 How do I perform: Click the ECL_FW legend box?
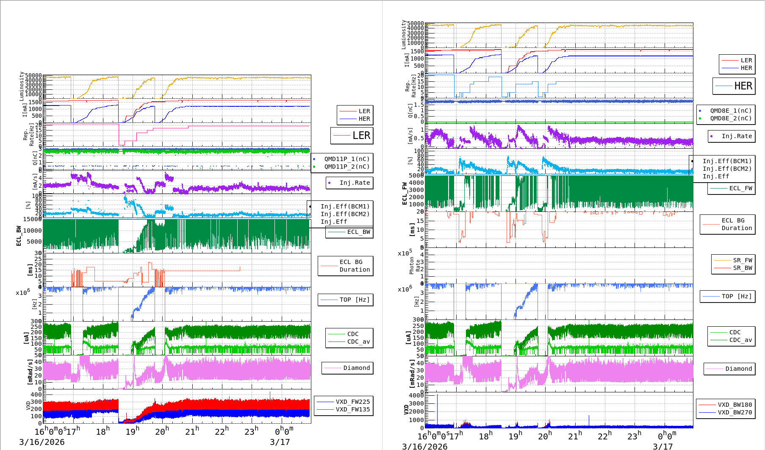[732, 188]
